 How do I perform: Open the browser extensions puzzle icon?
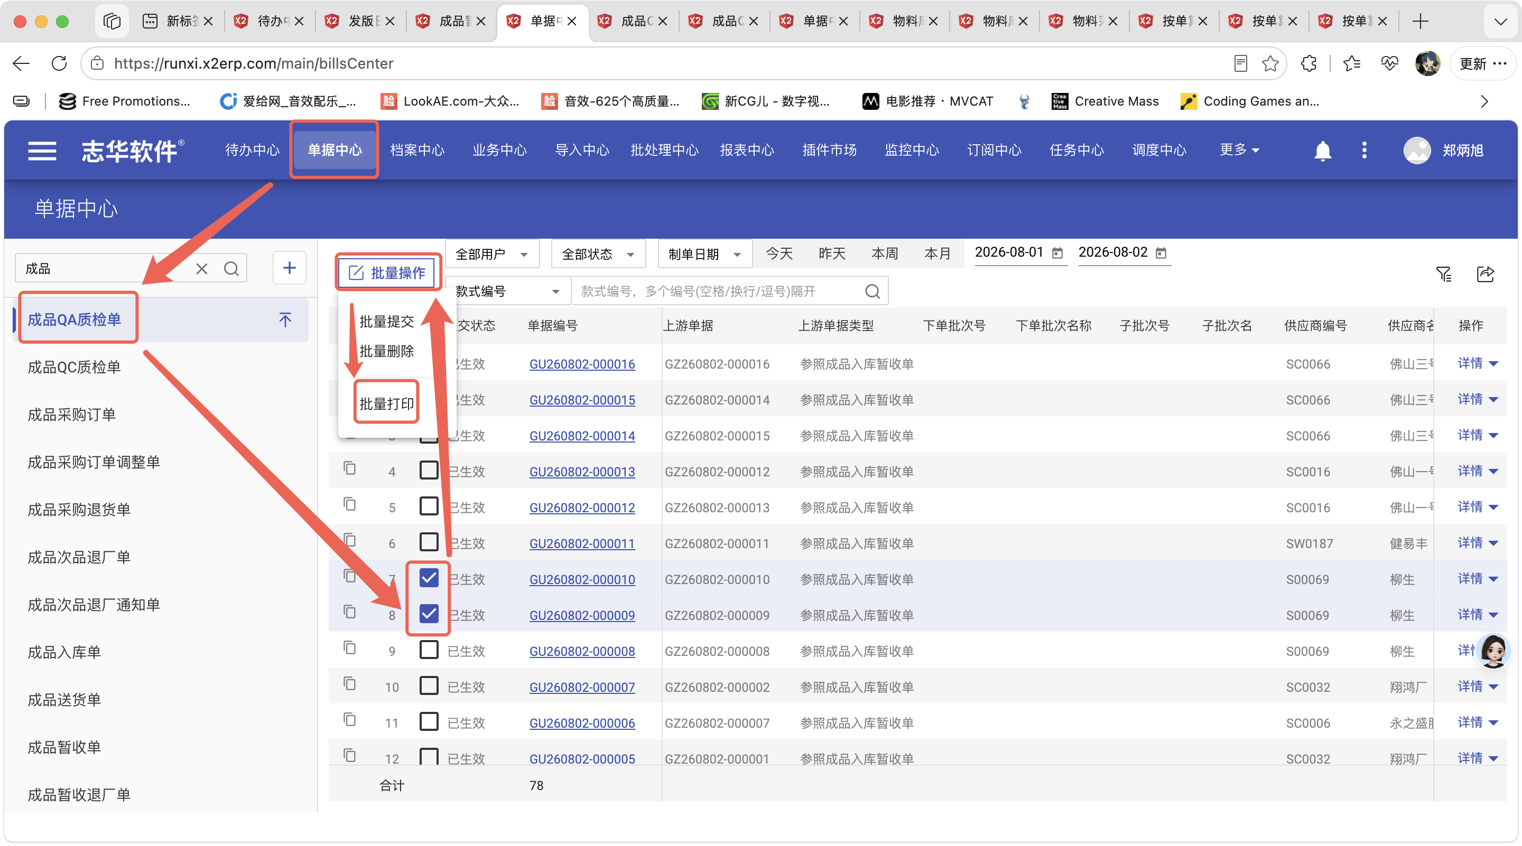(x=1310, y=63)
